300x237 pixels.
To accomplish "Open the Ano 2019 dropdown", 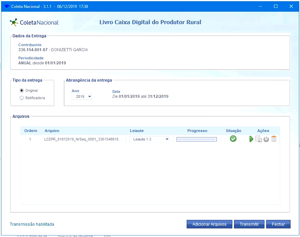I will point(82,97).
